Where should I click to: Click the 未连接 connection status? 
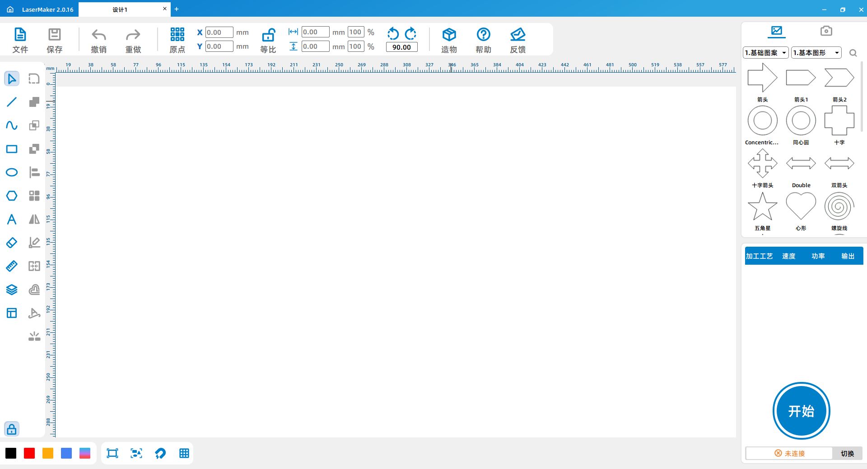pos(789,453)
